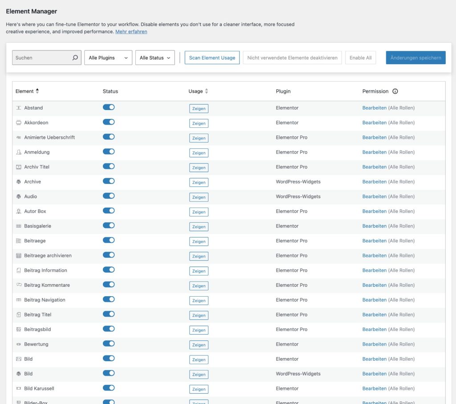Viewport: 456px width, 404px height.
Task: Click the Status column header
Action: click(x=110, y=91)
